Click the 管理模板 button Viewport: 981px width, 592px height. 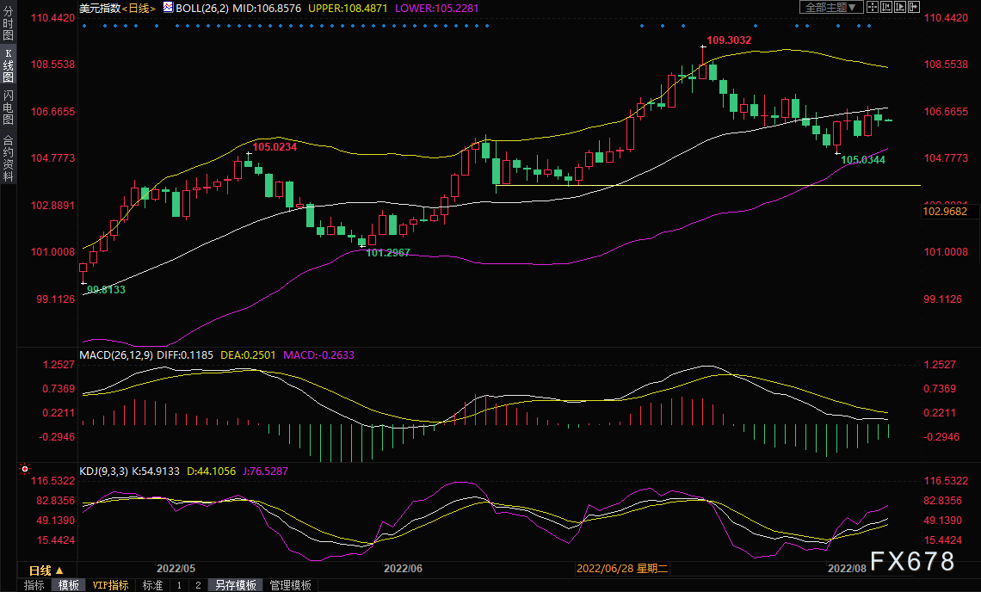point(290,585)
